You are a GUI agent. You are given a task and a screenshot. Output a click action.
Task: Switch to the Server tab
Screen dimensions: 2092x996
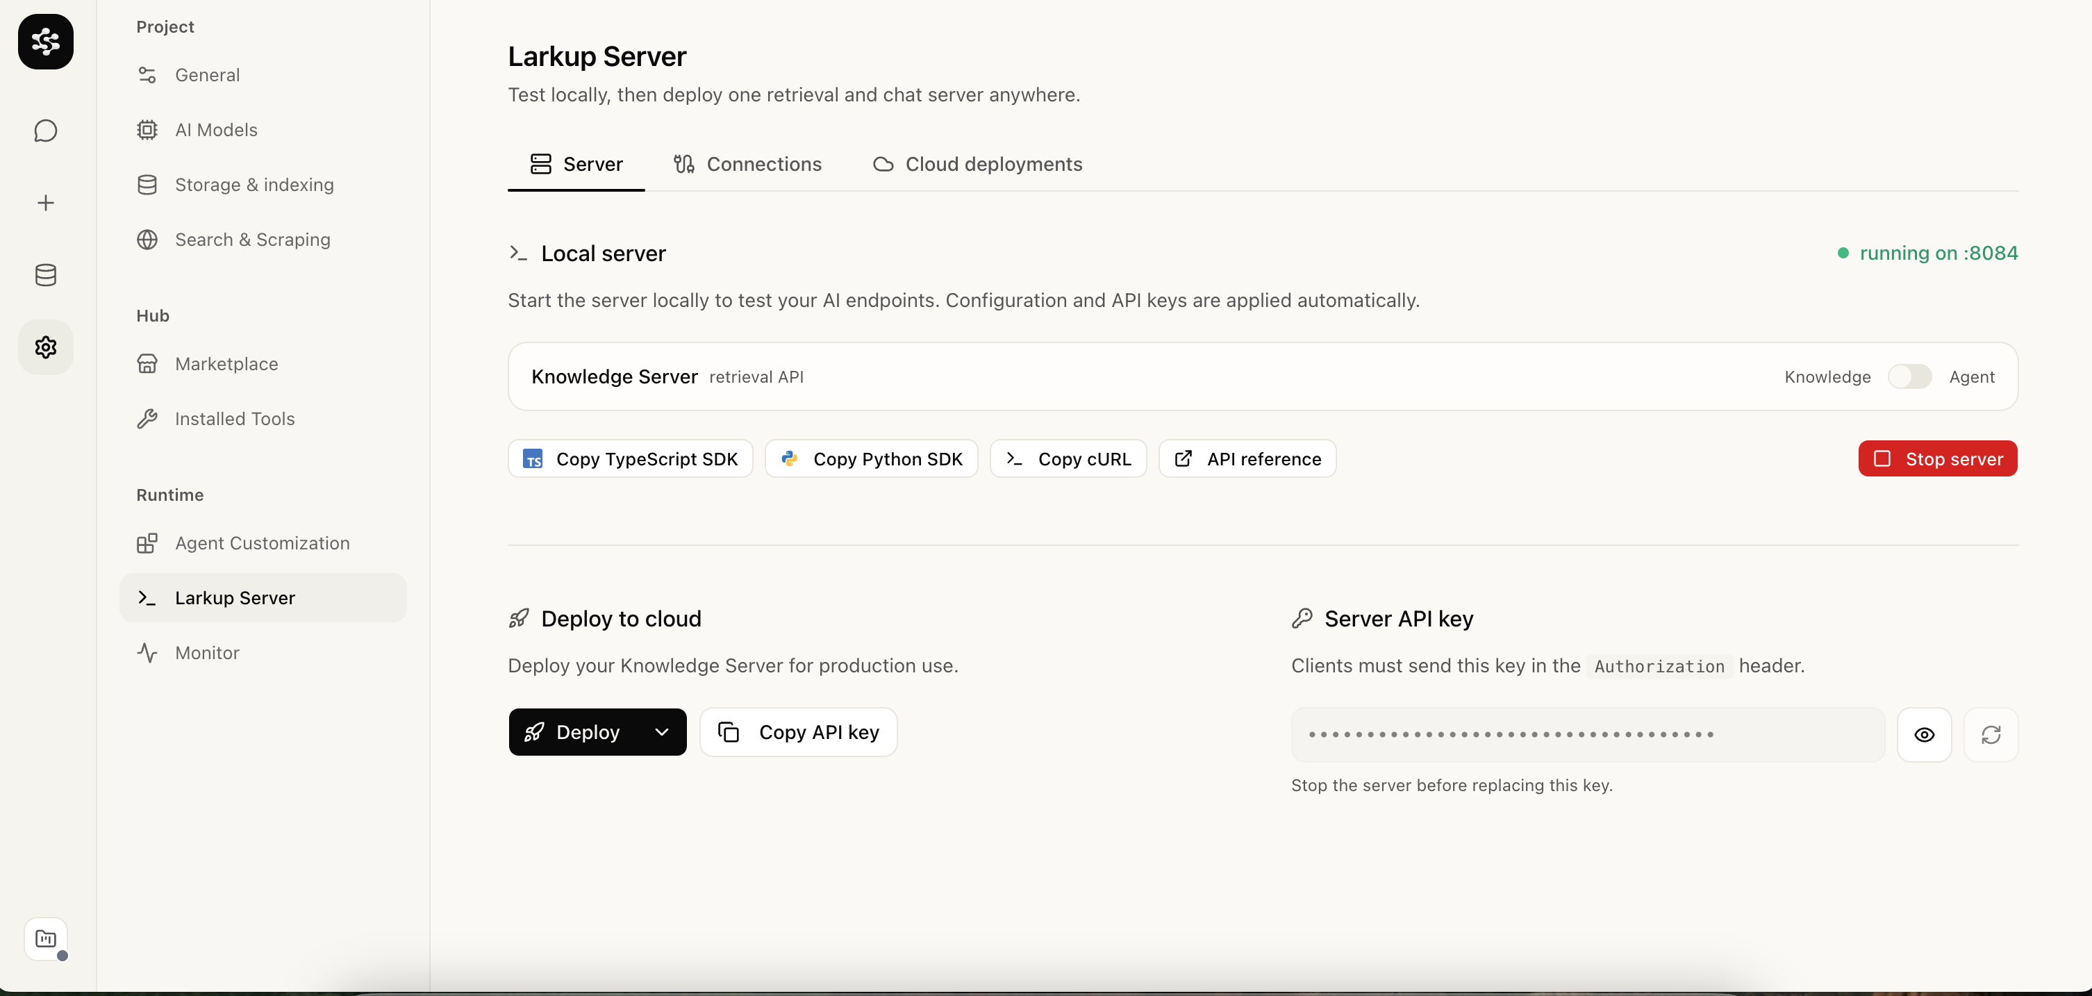tap(576, 165)
